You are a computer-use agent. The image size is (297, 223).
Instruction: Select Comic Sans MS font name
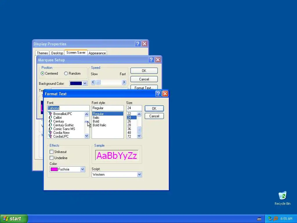(x=64, y=129)
